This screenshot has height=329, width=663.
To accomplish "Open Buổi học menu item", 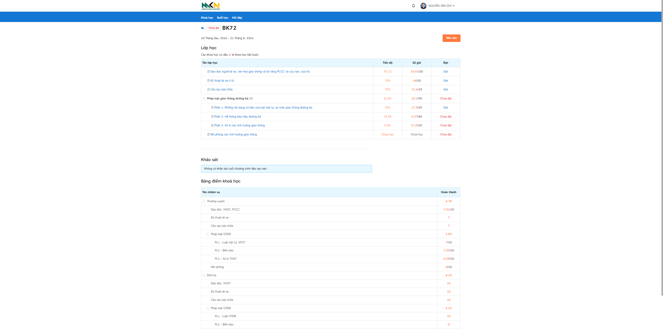I will point(222,18).
